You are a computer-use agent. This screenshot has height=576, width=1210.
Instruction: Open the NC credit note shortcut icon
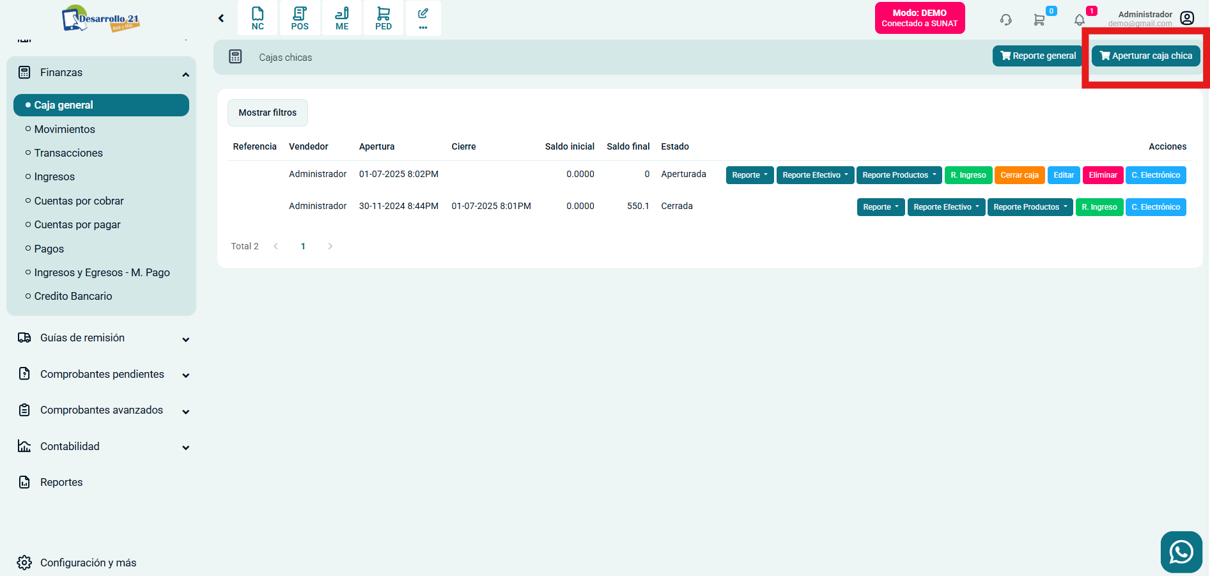pyautogui.click(x=258, y=18)
